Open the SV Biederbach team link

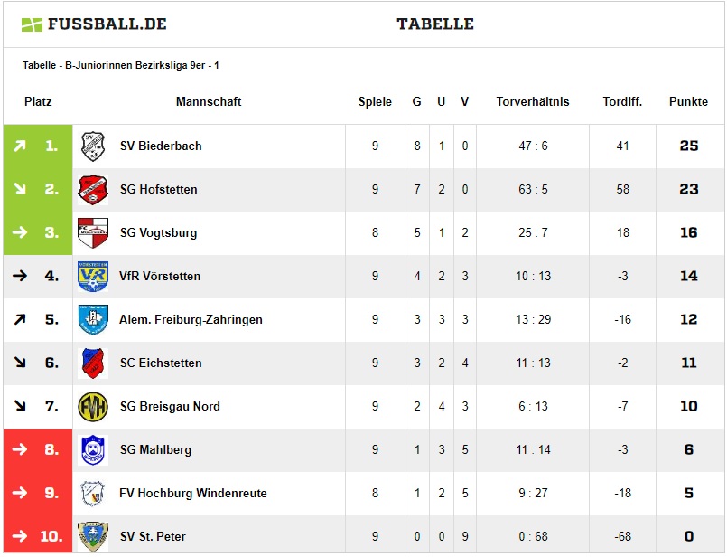(x=161, y=146)
